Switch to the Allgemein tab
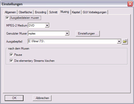This screenshot has height=104, width=134. 10,12
